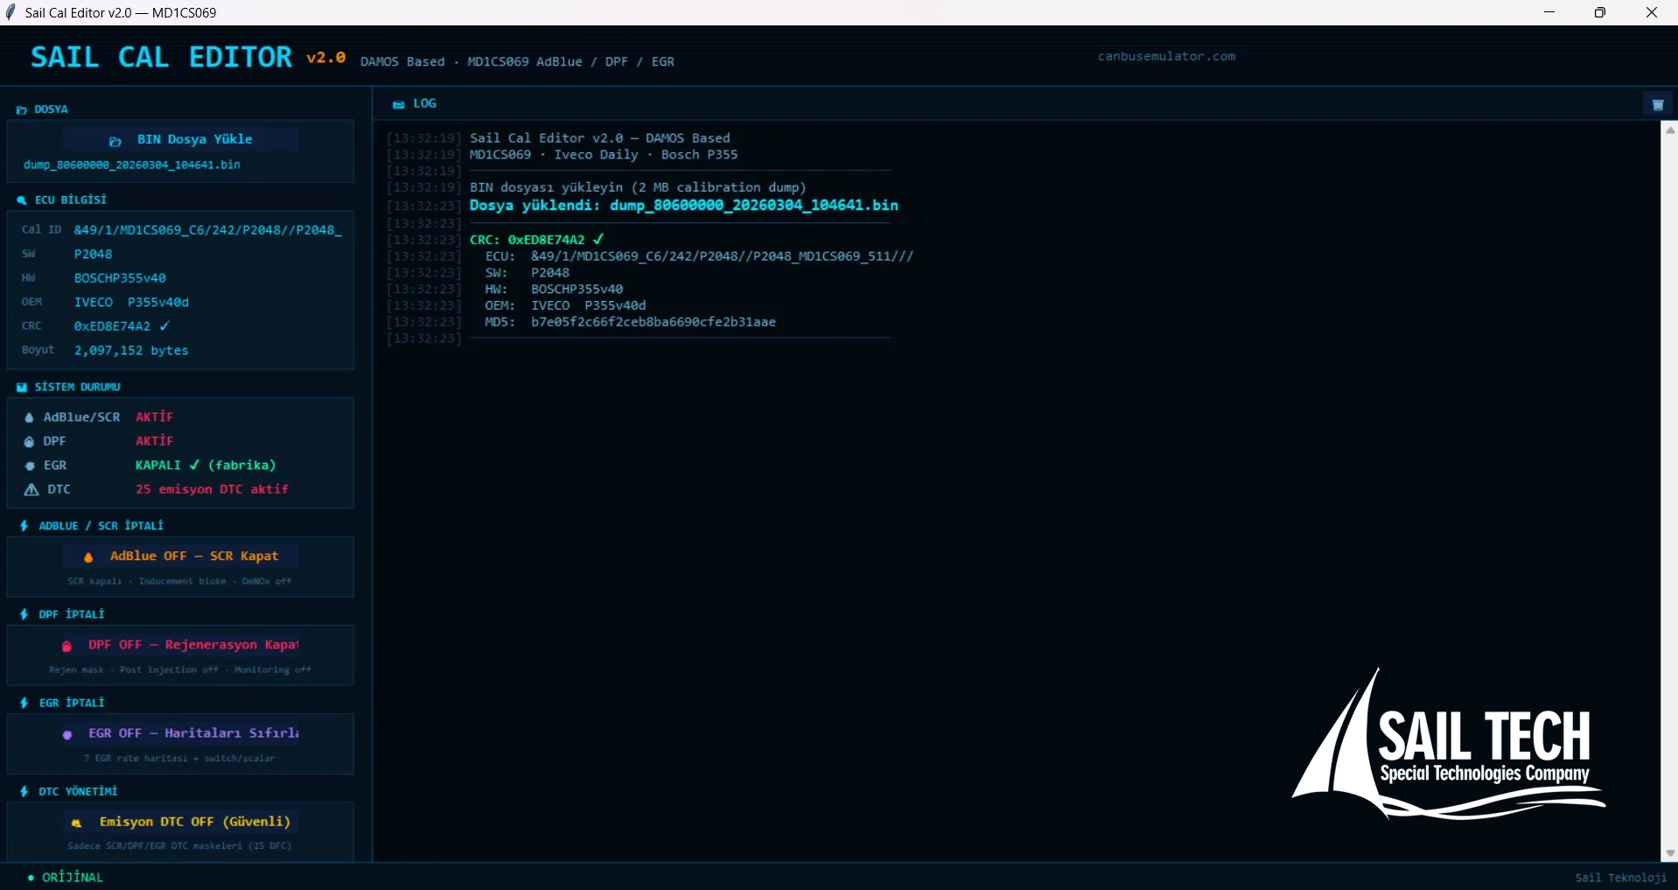Click log line MD1CS069 · Iveco Daily · Bosch P355

604,155
